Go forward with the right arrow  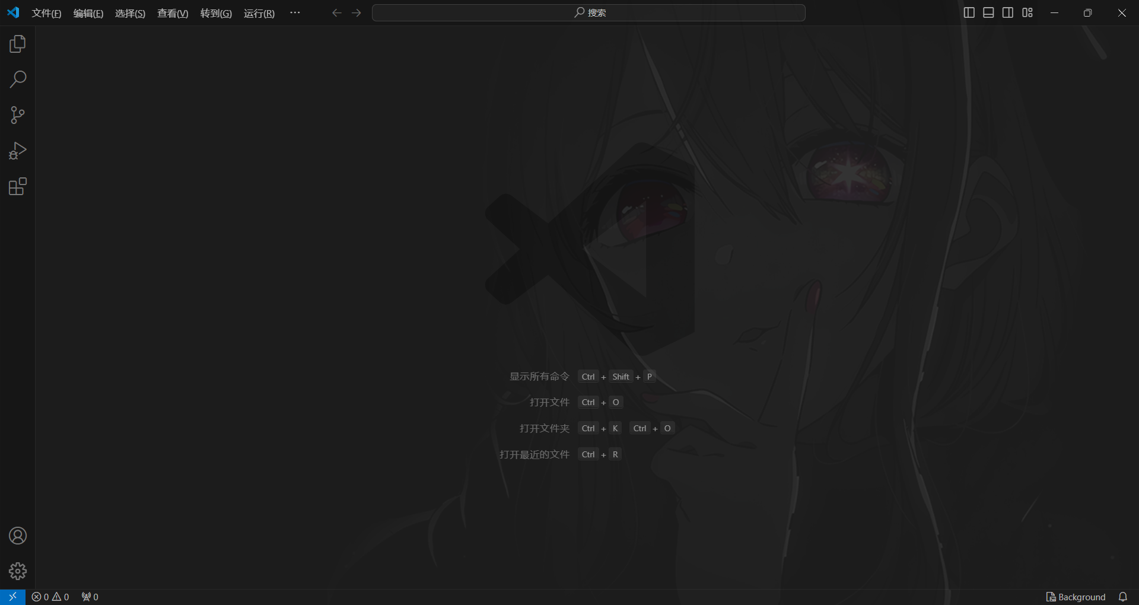click(357, 13)
